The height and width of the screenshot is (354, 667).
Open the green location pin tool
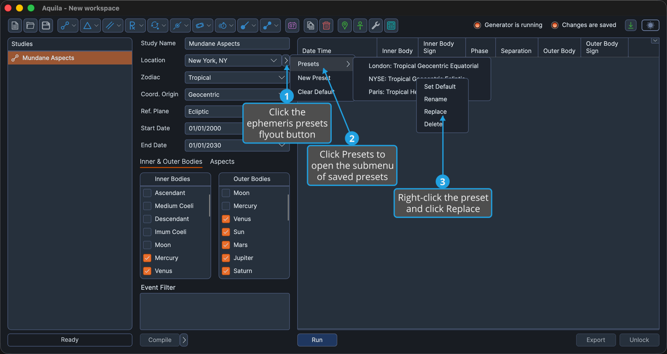(345, 25)
